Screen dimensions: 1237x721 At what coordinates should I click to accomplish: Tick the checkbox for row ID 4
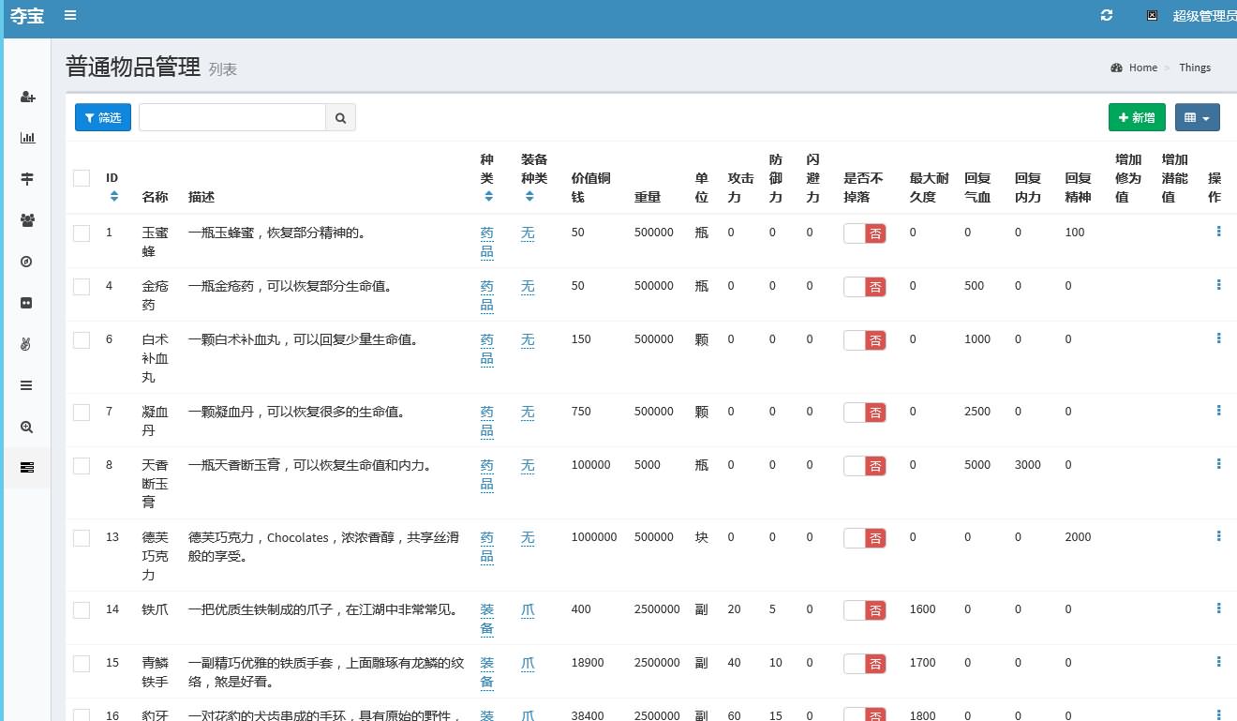pos(82,287)
